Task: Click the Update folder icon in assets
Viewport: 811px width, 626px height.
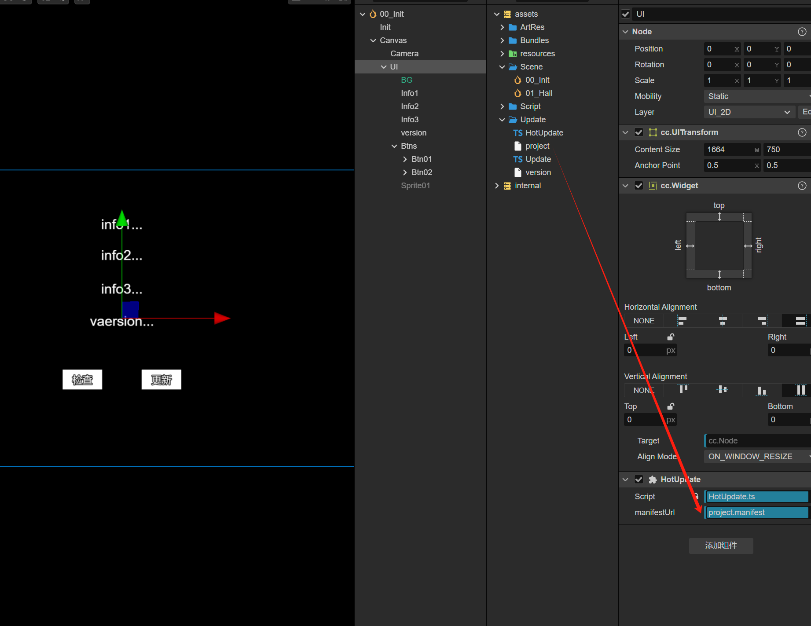Action: coord(513,120)
